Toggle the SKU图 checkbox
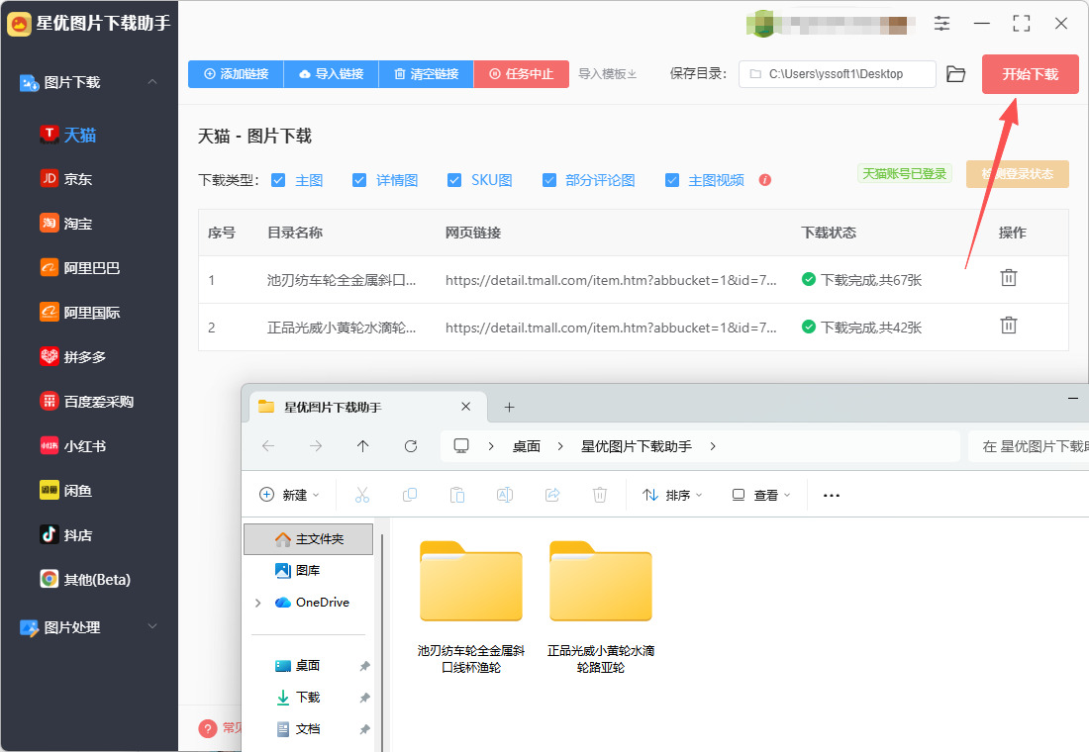This screenshot has height=752, width=1089. [x=454, y=180]
